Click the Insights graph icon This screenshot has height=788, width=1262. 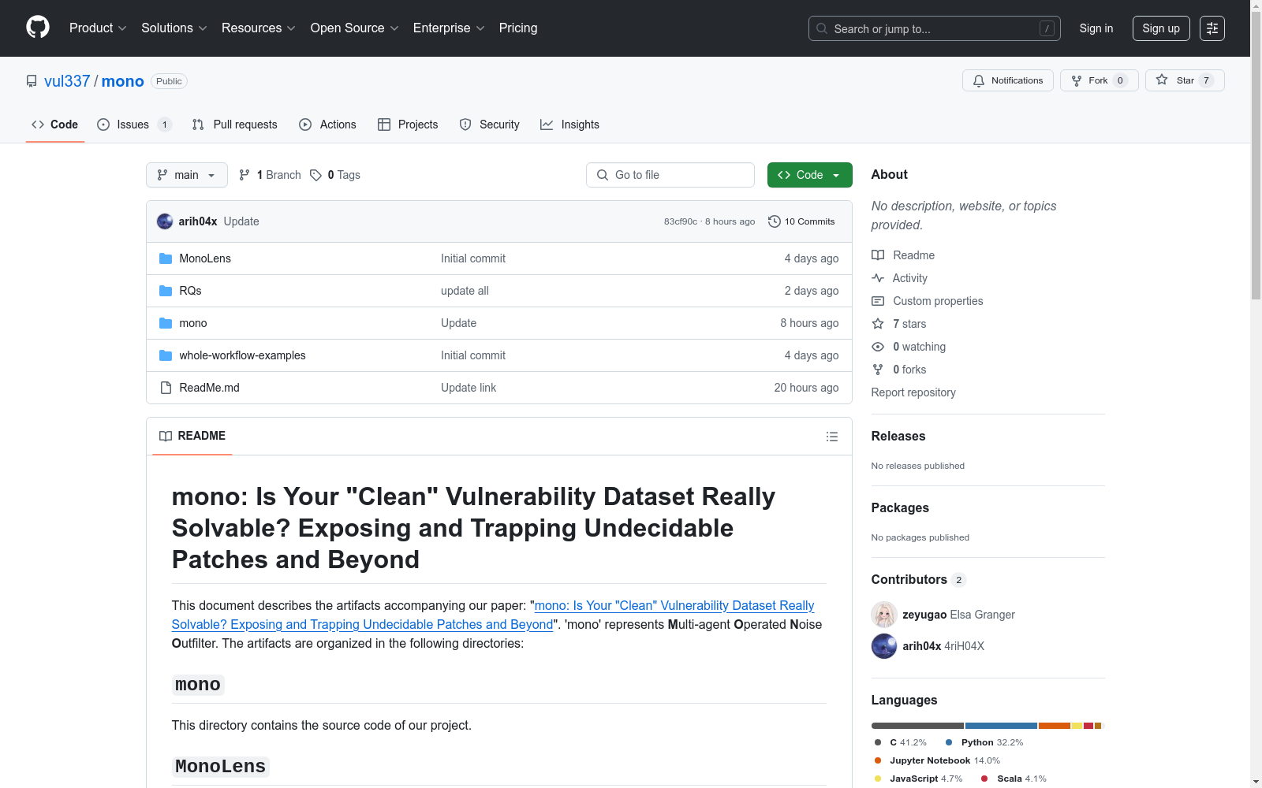(547, 125)
